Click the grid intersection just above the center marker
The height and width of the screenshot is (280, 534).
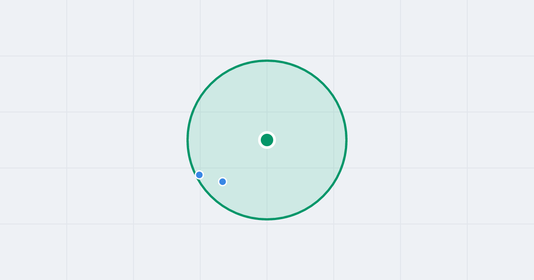click(267, 112)
